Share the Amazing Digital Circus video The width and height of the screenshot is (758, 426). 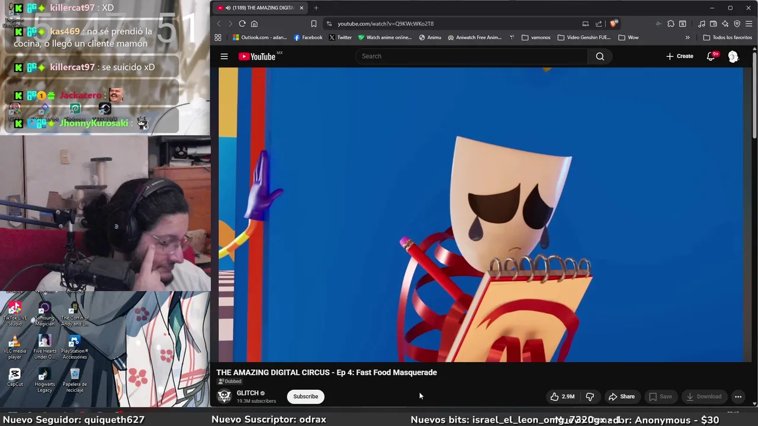(x=622, y=396)
